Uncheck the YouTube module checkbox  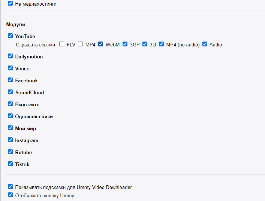pos(10,36)
